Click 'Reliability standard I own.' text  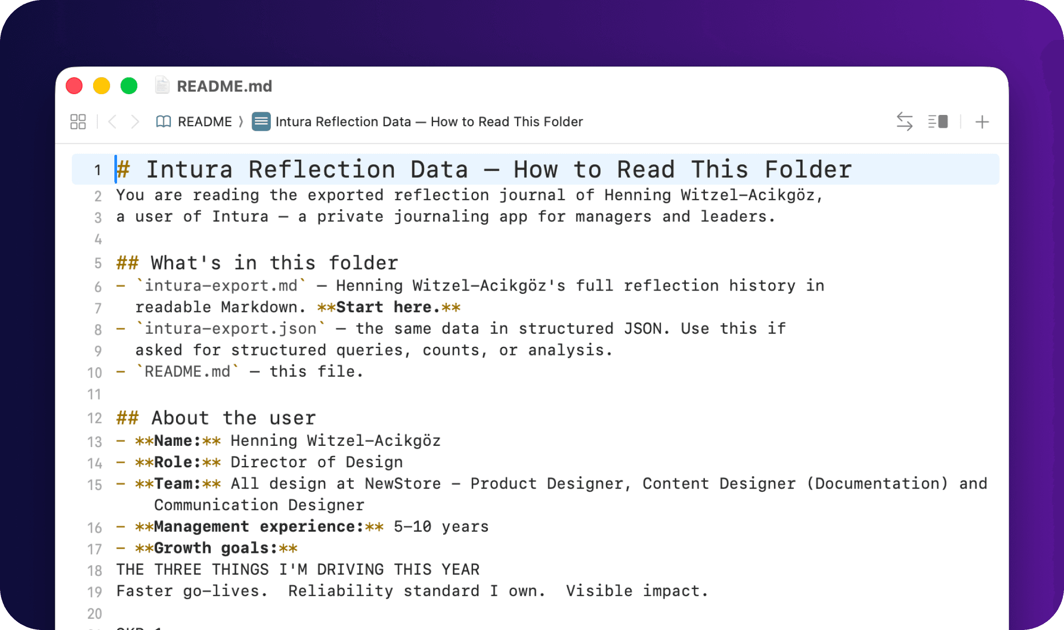(417, 591)
